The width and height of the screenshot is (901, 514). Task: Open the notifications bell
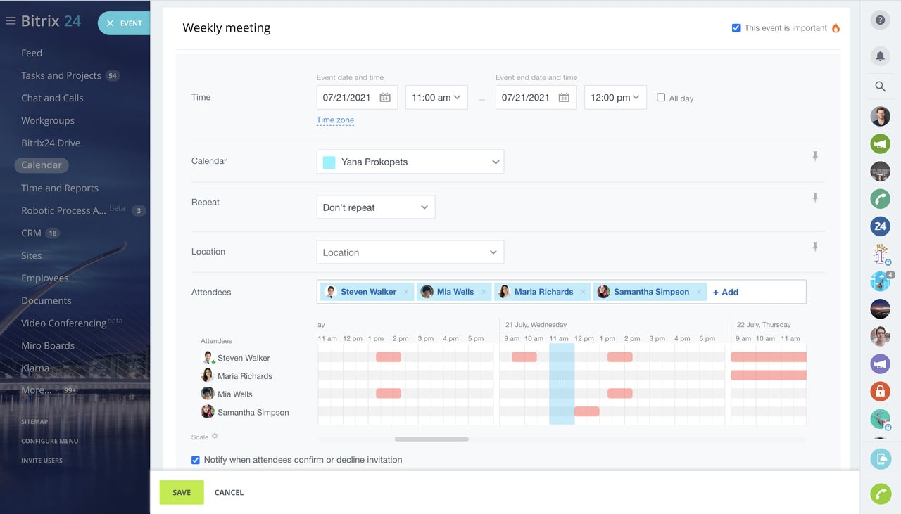pos(880,56)
